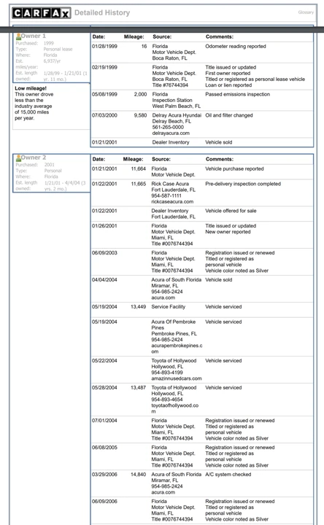Select the mileage value '9,580'
Image resolution: width=324 pixels, height=525 pixels.
coord(140,115)
